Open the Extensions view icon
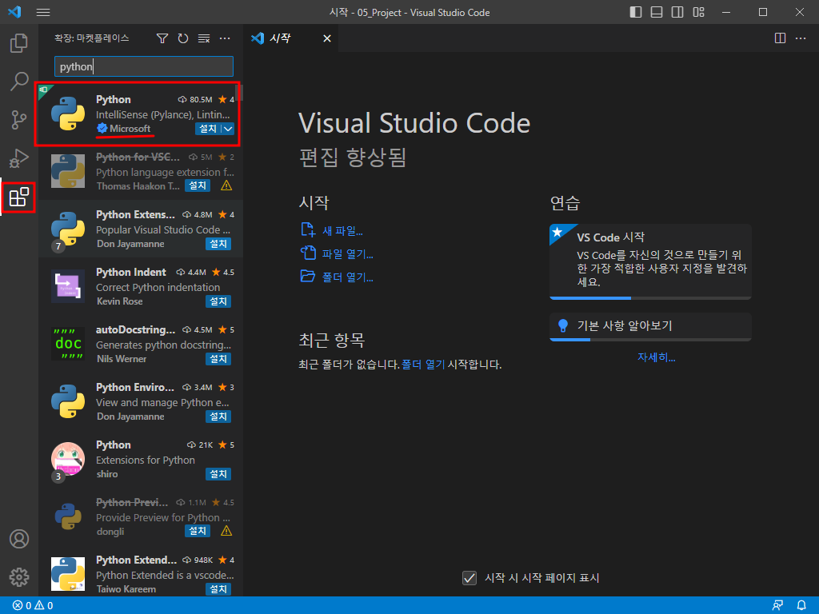This screenshot has width=819, height=614. click(19, 197)
